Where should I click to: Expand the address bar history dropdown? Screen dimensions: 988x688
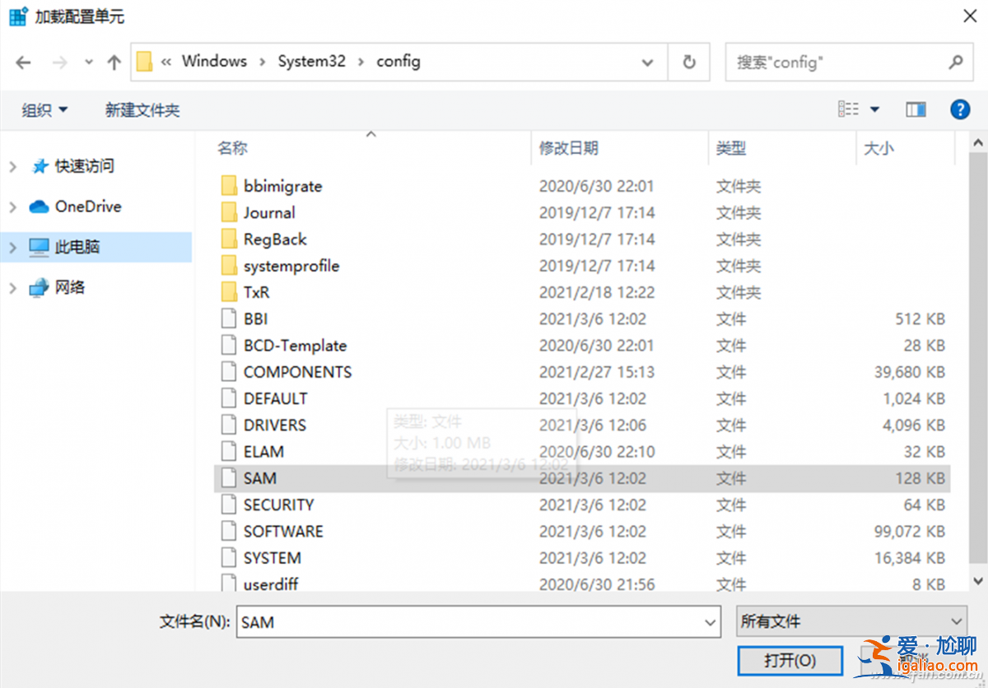click(648, 62)
